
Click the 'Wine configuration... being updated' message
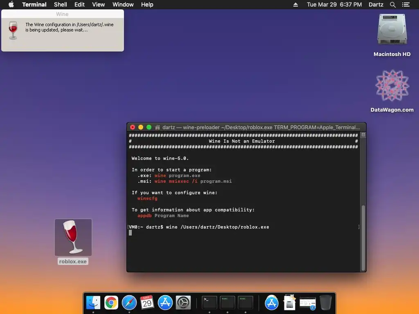[x=70, y=27]
